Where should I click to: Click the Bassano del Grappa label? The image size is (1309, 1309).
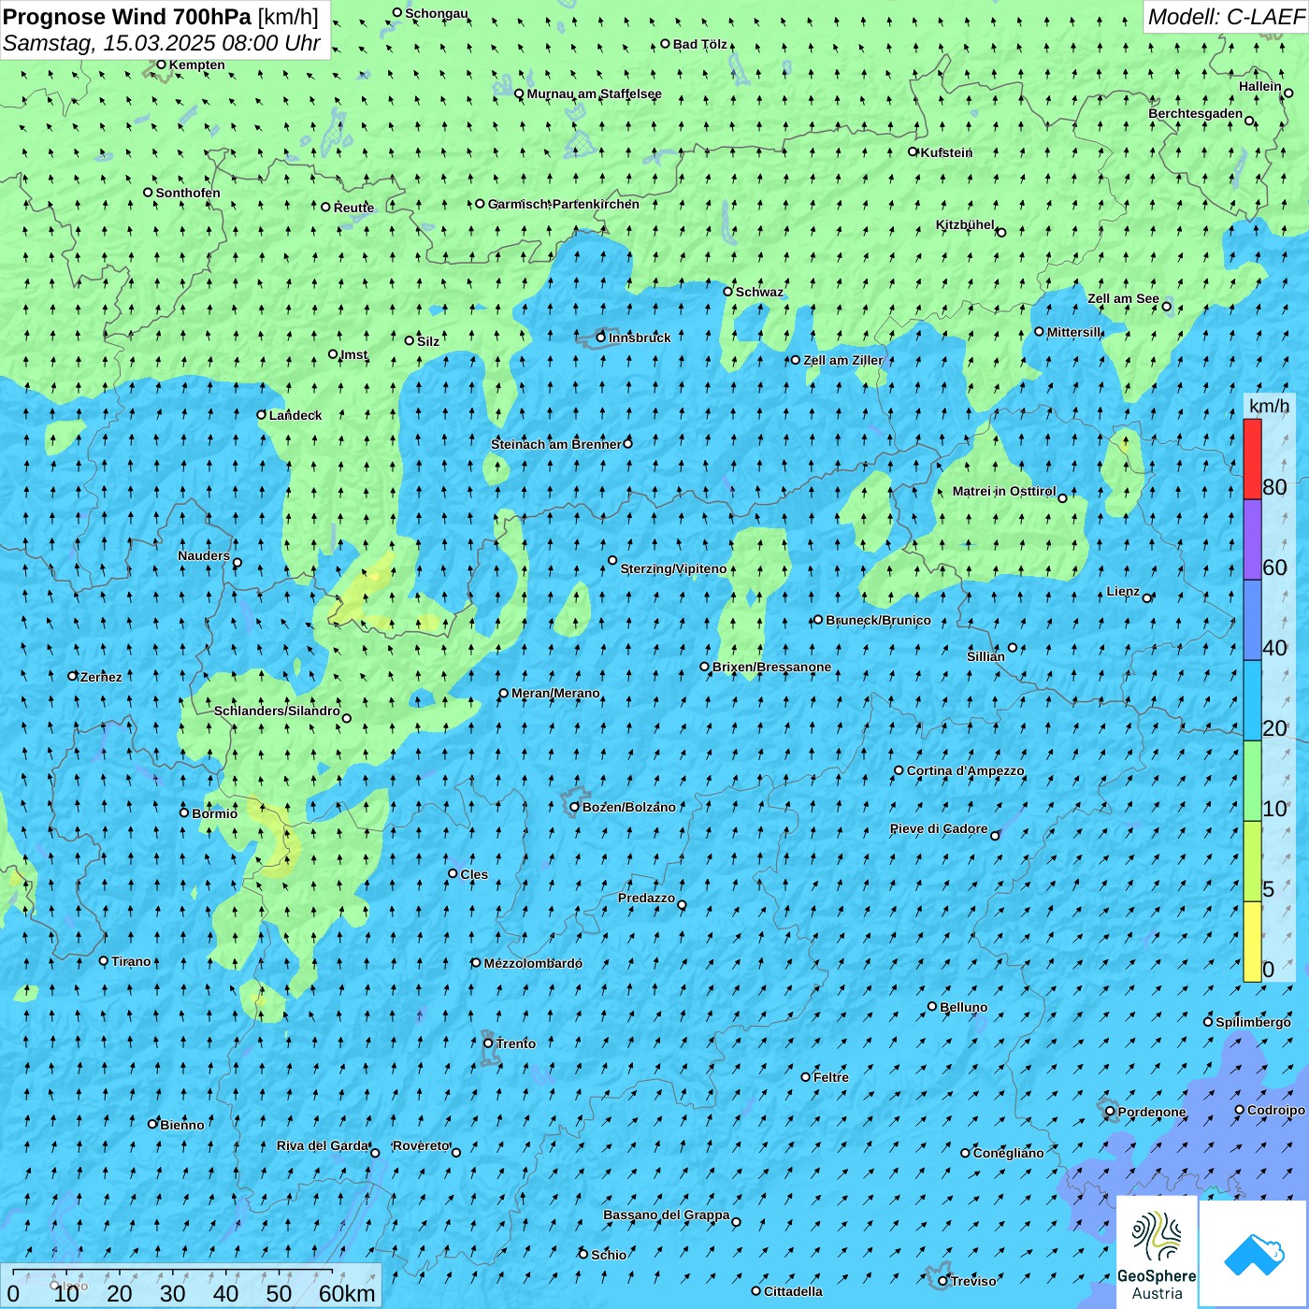pos(667,1215)
